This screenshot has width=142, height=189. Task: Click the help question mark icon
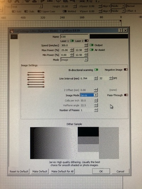click(121, 30)
